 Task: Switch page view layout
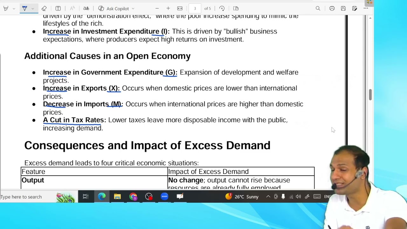pos(236,9)
